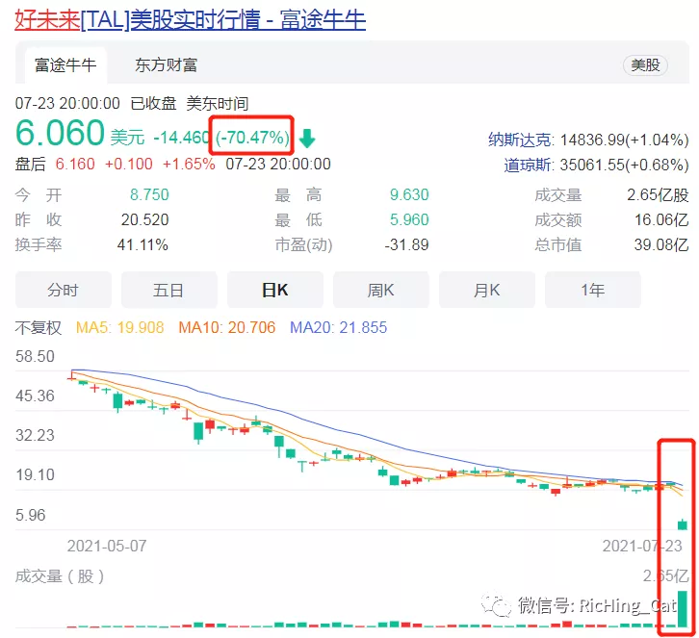Click the last green candlestick on chart
The image size is (699, 638).
pyautogui.click(x=683, y=524)
